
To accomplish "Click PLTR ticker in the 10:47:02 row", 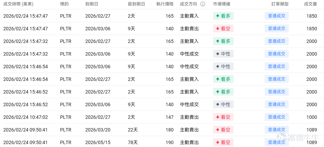I will click(x=66, y=117).
